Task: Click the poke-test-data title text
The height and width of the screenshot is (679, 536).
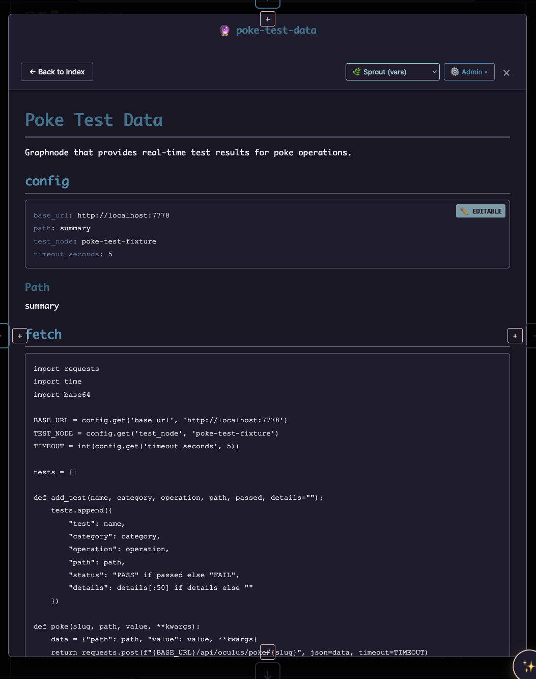Action: (276, 31)
